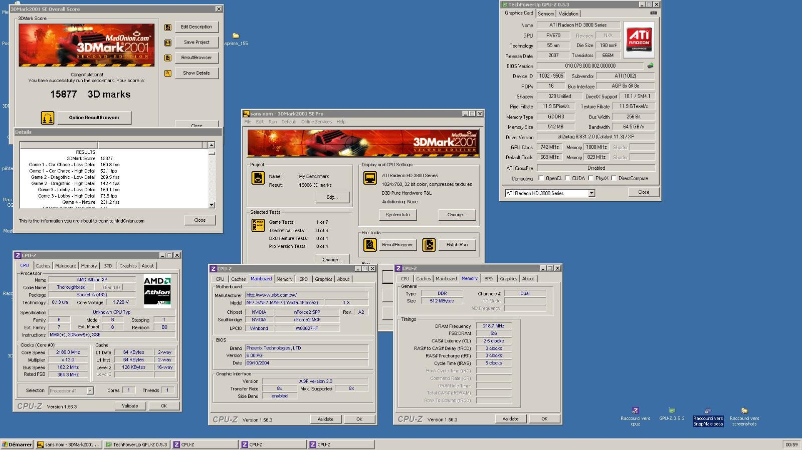This screenshot has width=802, height=450.
Task: Click the Edit... button in Project section
Action: [x=332, y=197]
